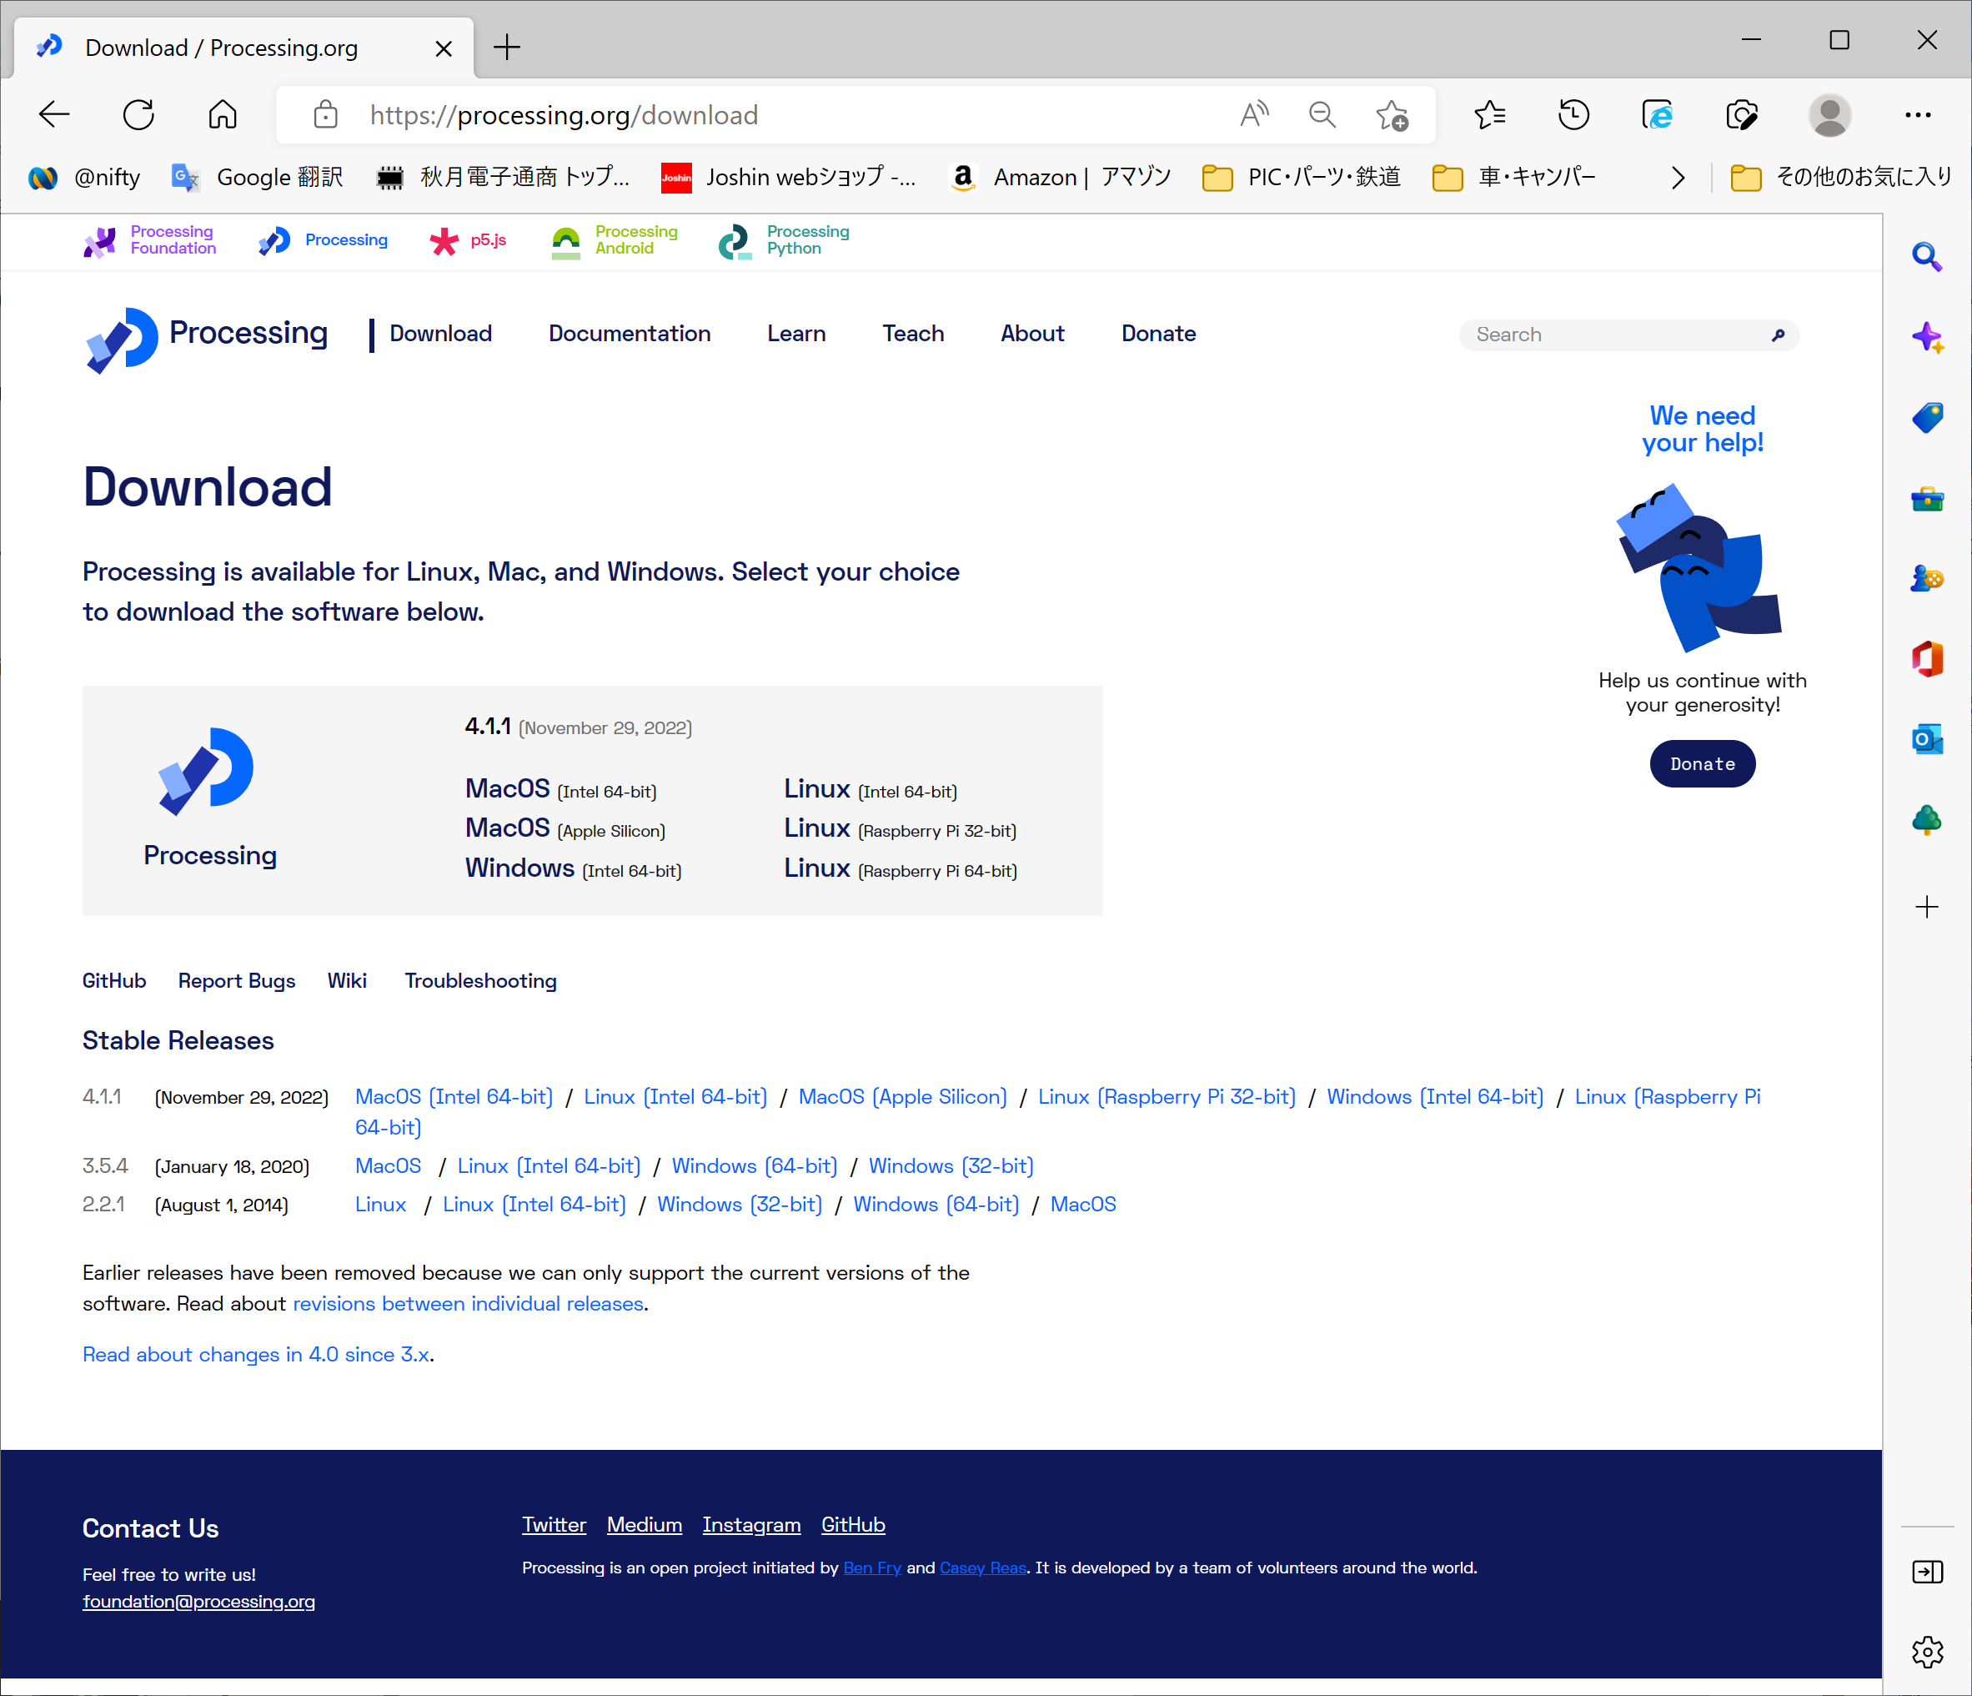Download Linux (Raspberry Pi 32-bit) from box
Image resolution: width=1972 pixels, height=1696 pixels.
click(901, 828)
